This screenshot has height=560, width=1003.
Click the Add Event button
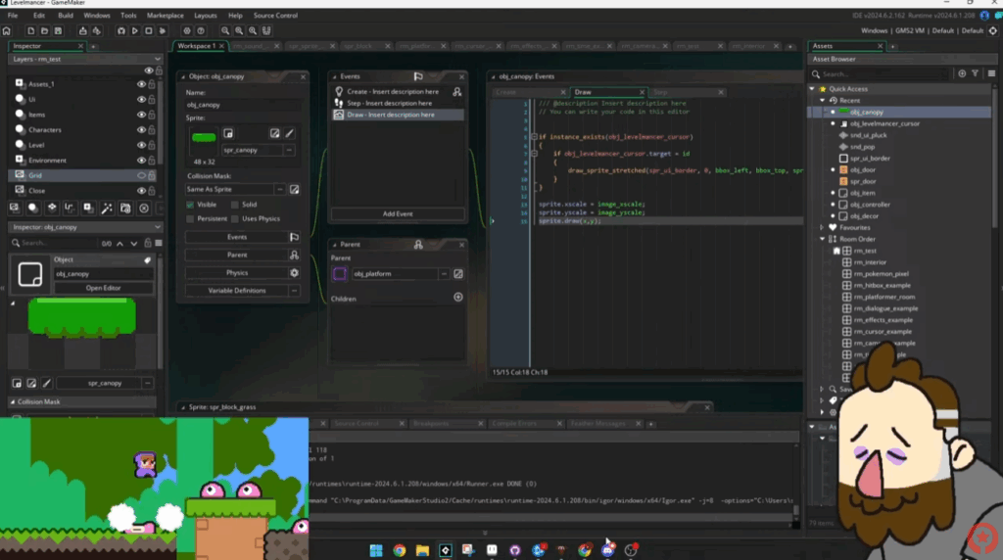coord(397,213)
